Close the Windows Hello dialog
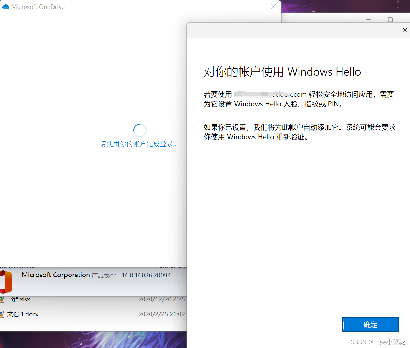410x348 pixels. [x=405, y=30]
